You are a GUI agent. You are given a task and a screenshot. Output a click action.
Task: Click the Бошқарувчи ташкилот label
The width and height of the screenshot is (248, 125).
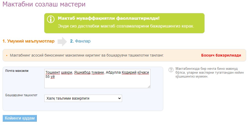21,95
